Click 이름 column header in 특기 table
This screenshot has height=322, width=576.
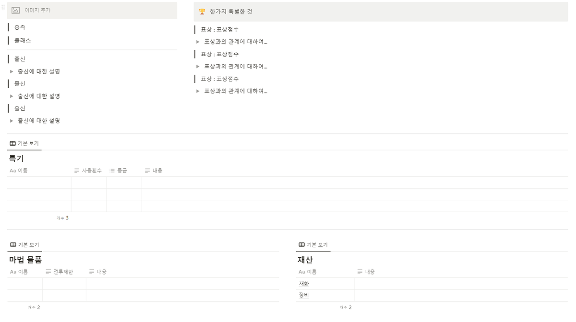click(39, 171)
